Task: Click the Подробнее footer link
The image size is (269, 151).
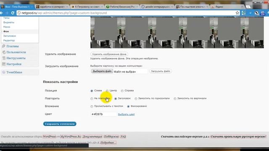Action: [x=108, y=143]
